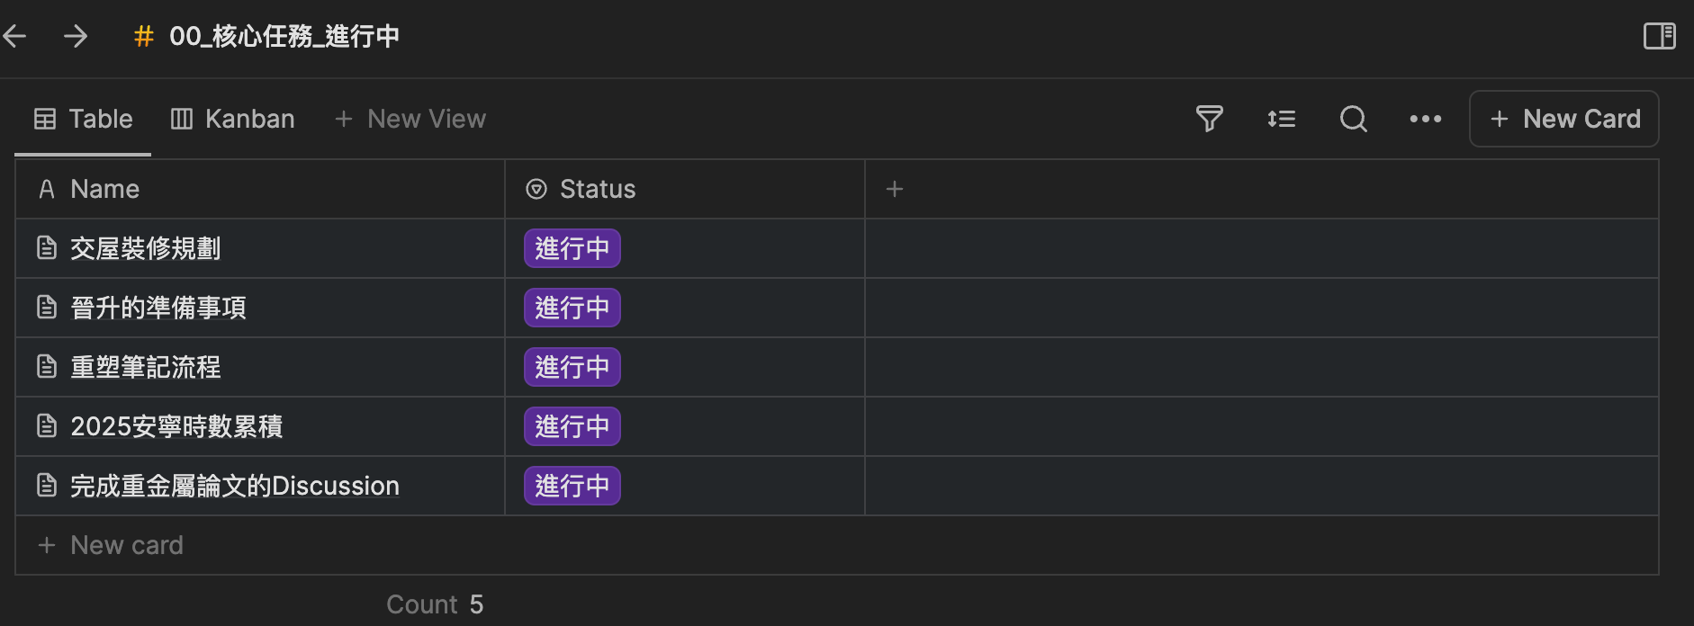Click the 2025安寧時數累積 document icon
The width and height of the screenshot is (1694, 626).
tap(47, 426)
